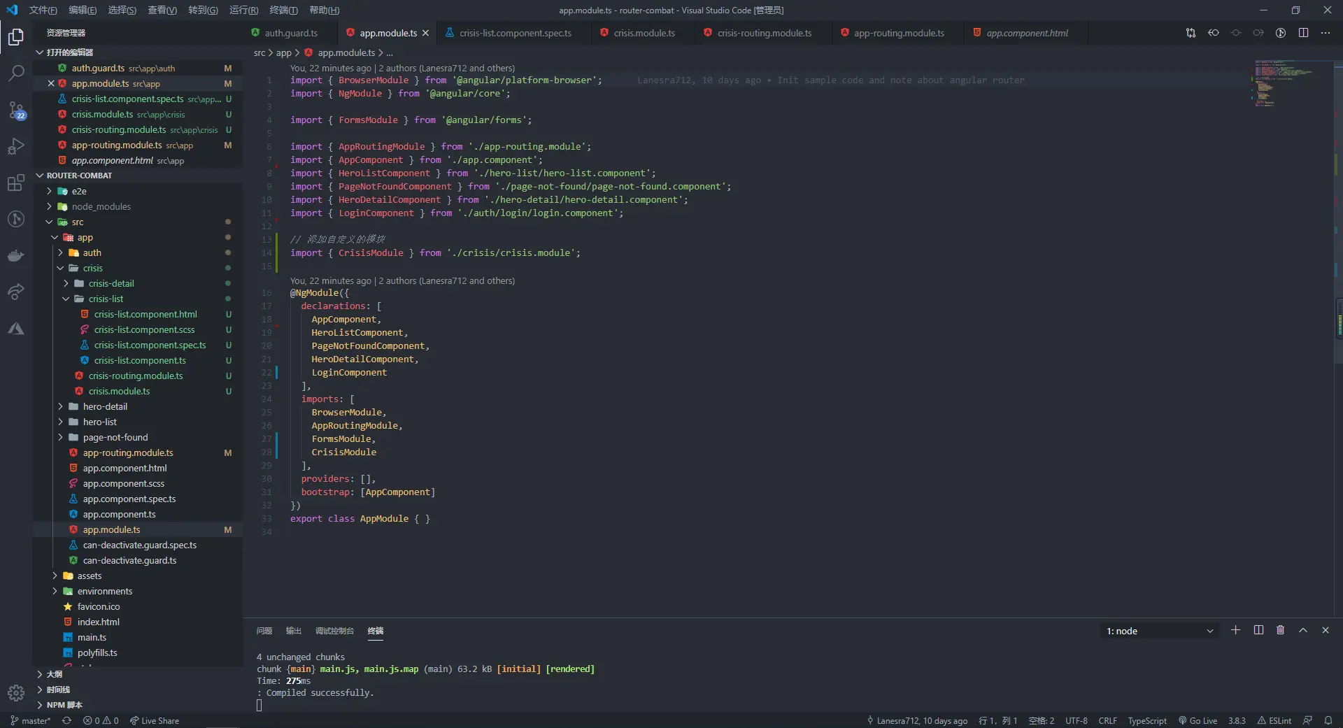The image size is (1343, 728).
Task: Switch the master branch in status bar
Action: pyautogui.click(x=30, y=720)
